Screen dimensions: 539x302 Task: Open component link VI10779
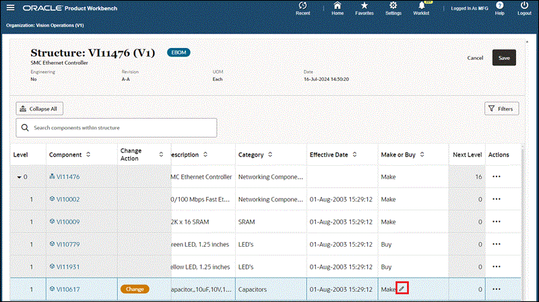point(68,245)
